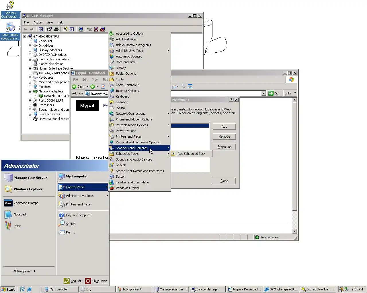Select Scheduled Tasks in Control Panel menu
This screenshot has width=367, height=293.
(x=139, y=154)
